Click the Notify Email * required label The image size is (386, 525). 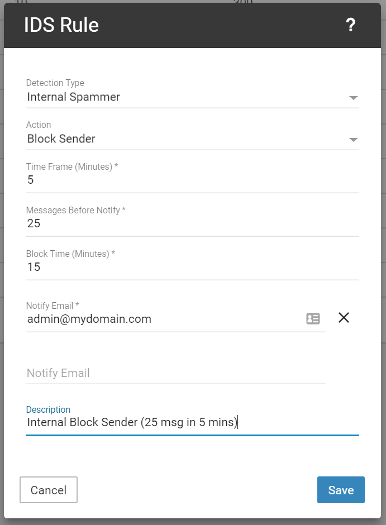[x=53, y=306]
